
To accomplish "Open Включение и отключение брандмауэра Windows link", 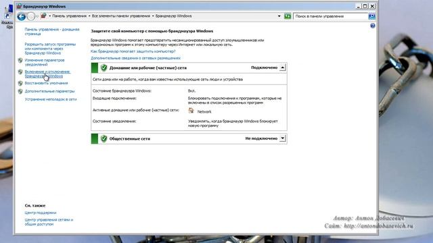I will click(x=47, y=74).
